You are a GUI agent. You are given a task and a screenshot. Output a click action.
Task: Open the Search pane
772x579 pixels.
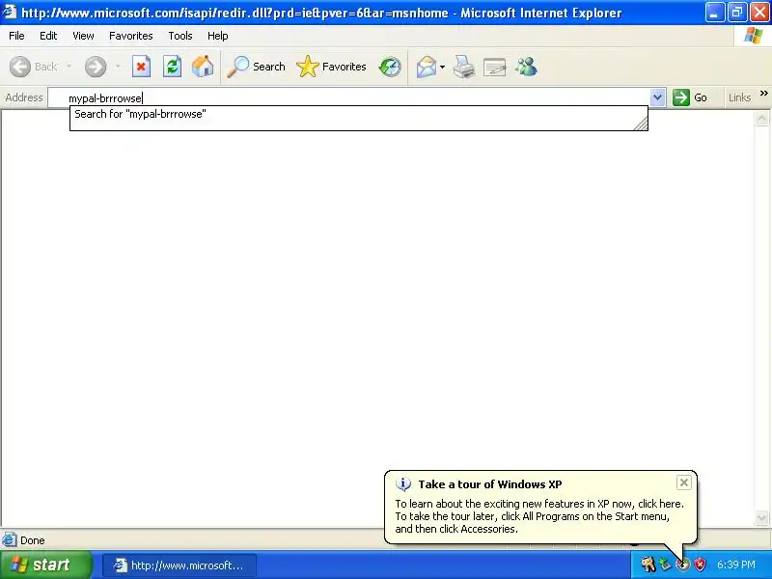(256, 67)
